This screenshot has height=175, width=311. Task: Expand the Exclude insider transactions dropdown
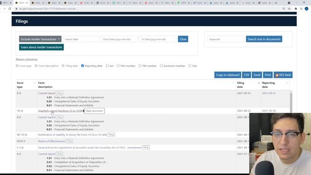40,39
